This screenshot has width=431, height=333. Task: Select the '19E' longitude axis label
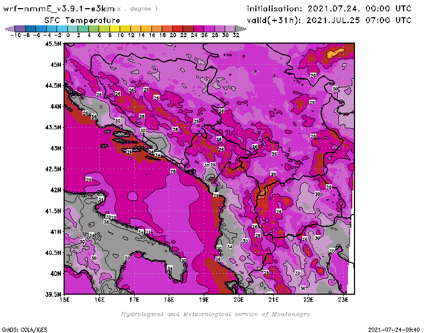[x=204, y=300]
